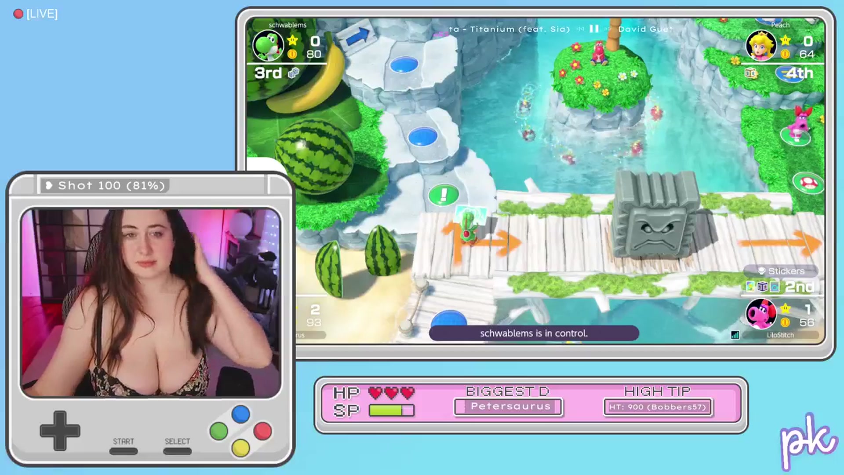This screenshot has width=844, height=475.
Task: Click the Titanium (feat. Sia) song title
Action: tap(520, 29)
